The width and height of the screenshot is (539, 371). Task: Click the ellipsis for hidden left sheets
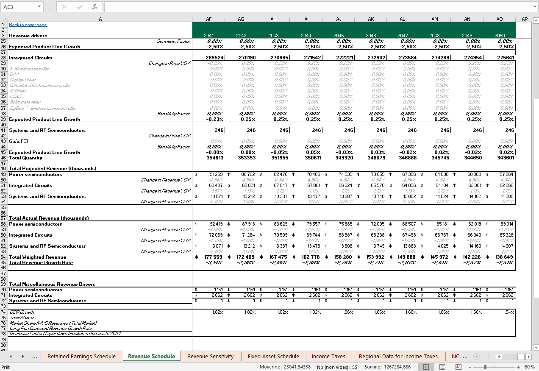[x=34, y=357]
